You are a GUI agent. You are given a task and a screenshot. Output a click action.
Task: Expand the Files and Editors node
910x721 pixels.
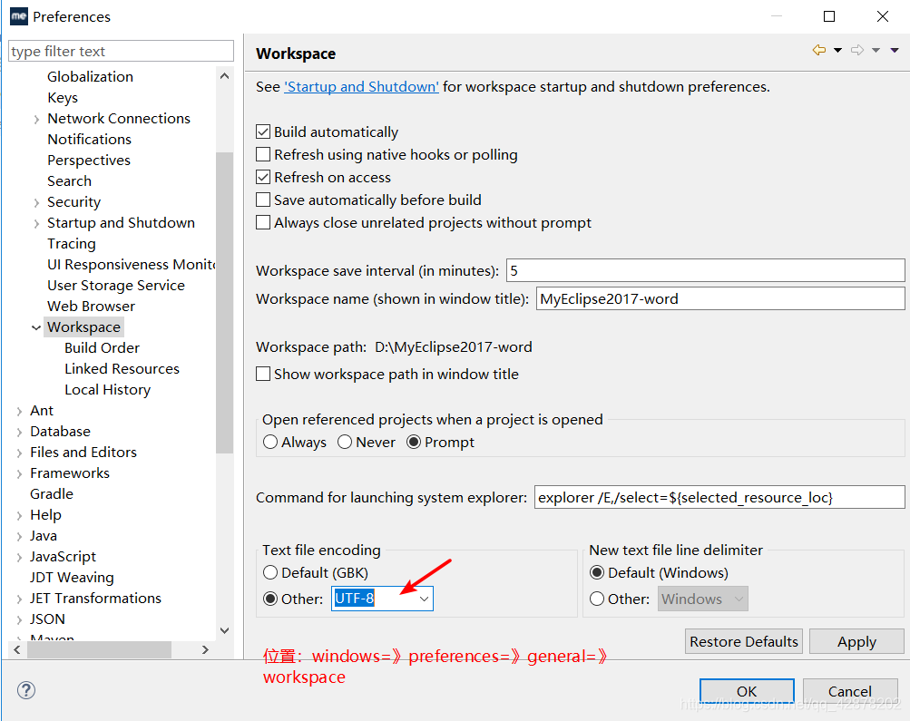[19, 453]
